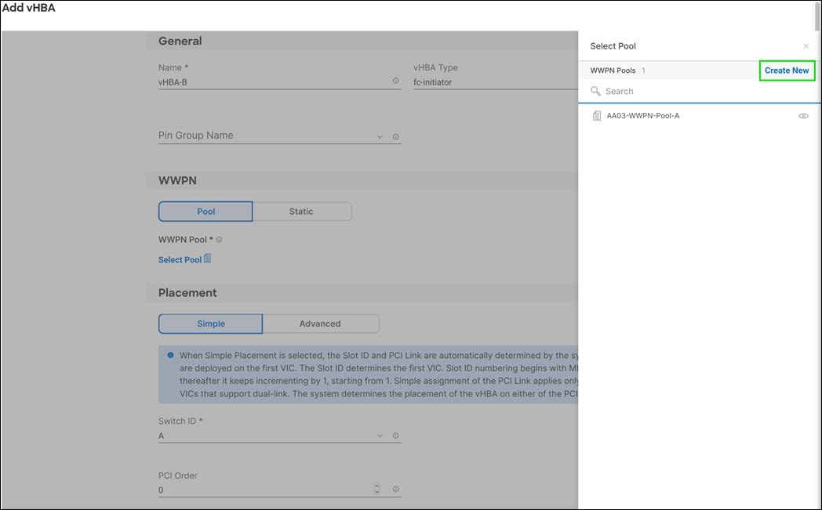This screenshot has height=510, width=822.
Task: Open the Switch ID dropdown
Action: 379,435
